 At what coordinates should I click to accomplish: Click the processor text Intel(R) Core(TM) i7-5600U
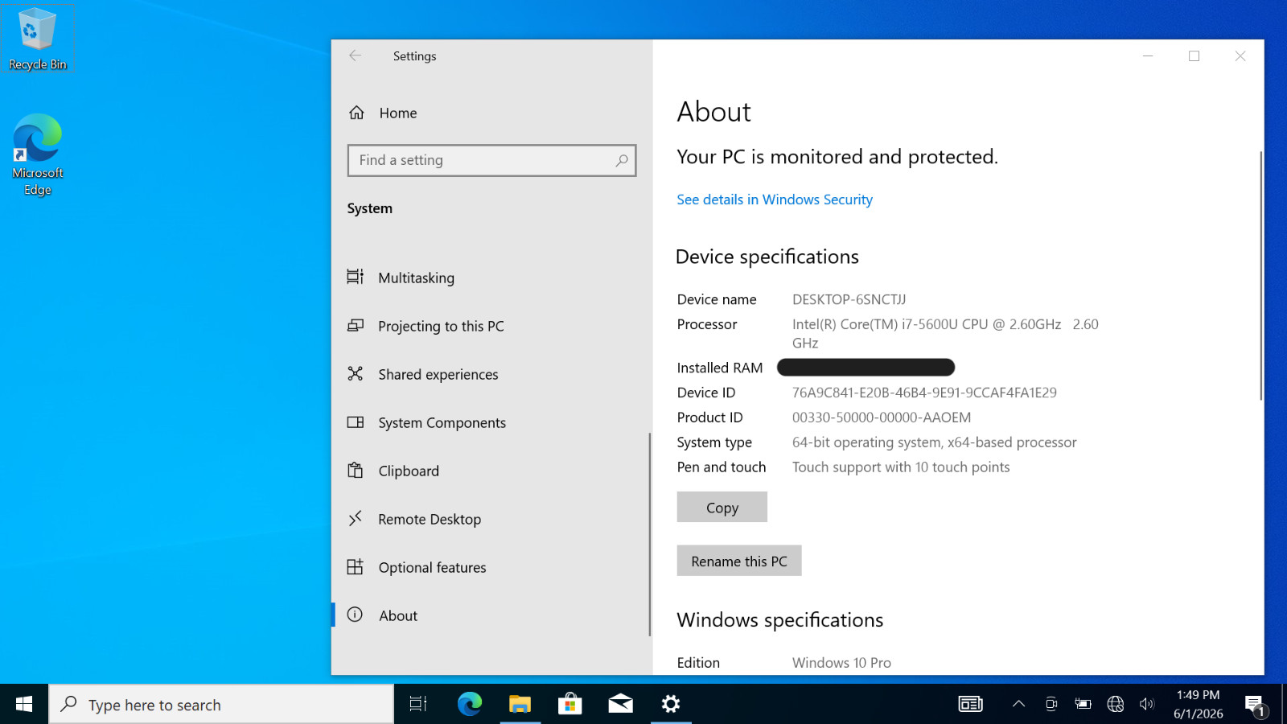pyautogui.click(x=945, y=333)
